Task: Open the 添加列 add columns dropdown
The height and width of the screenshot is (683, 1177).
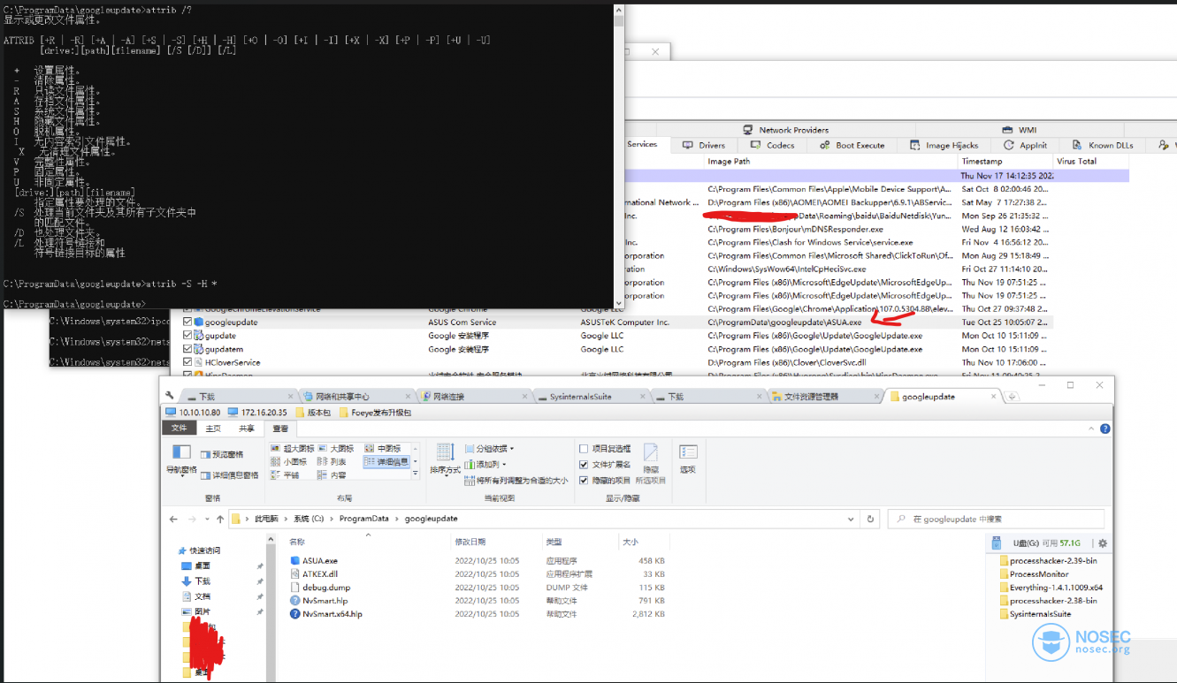Action: pyautogui.click(x=485, y=465)
